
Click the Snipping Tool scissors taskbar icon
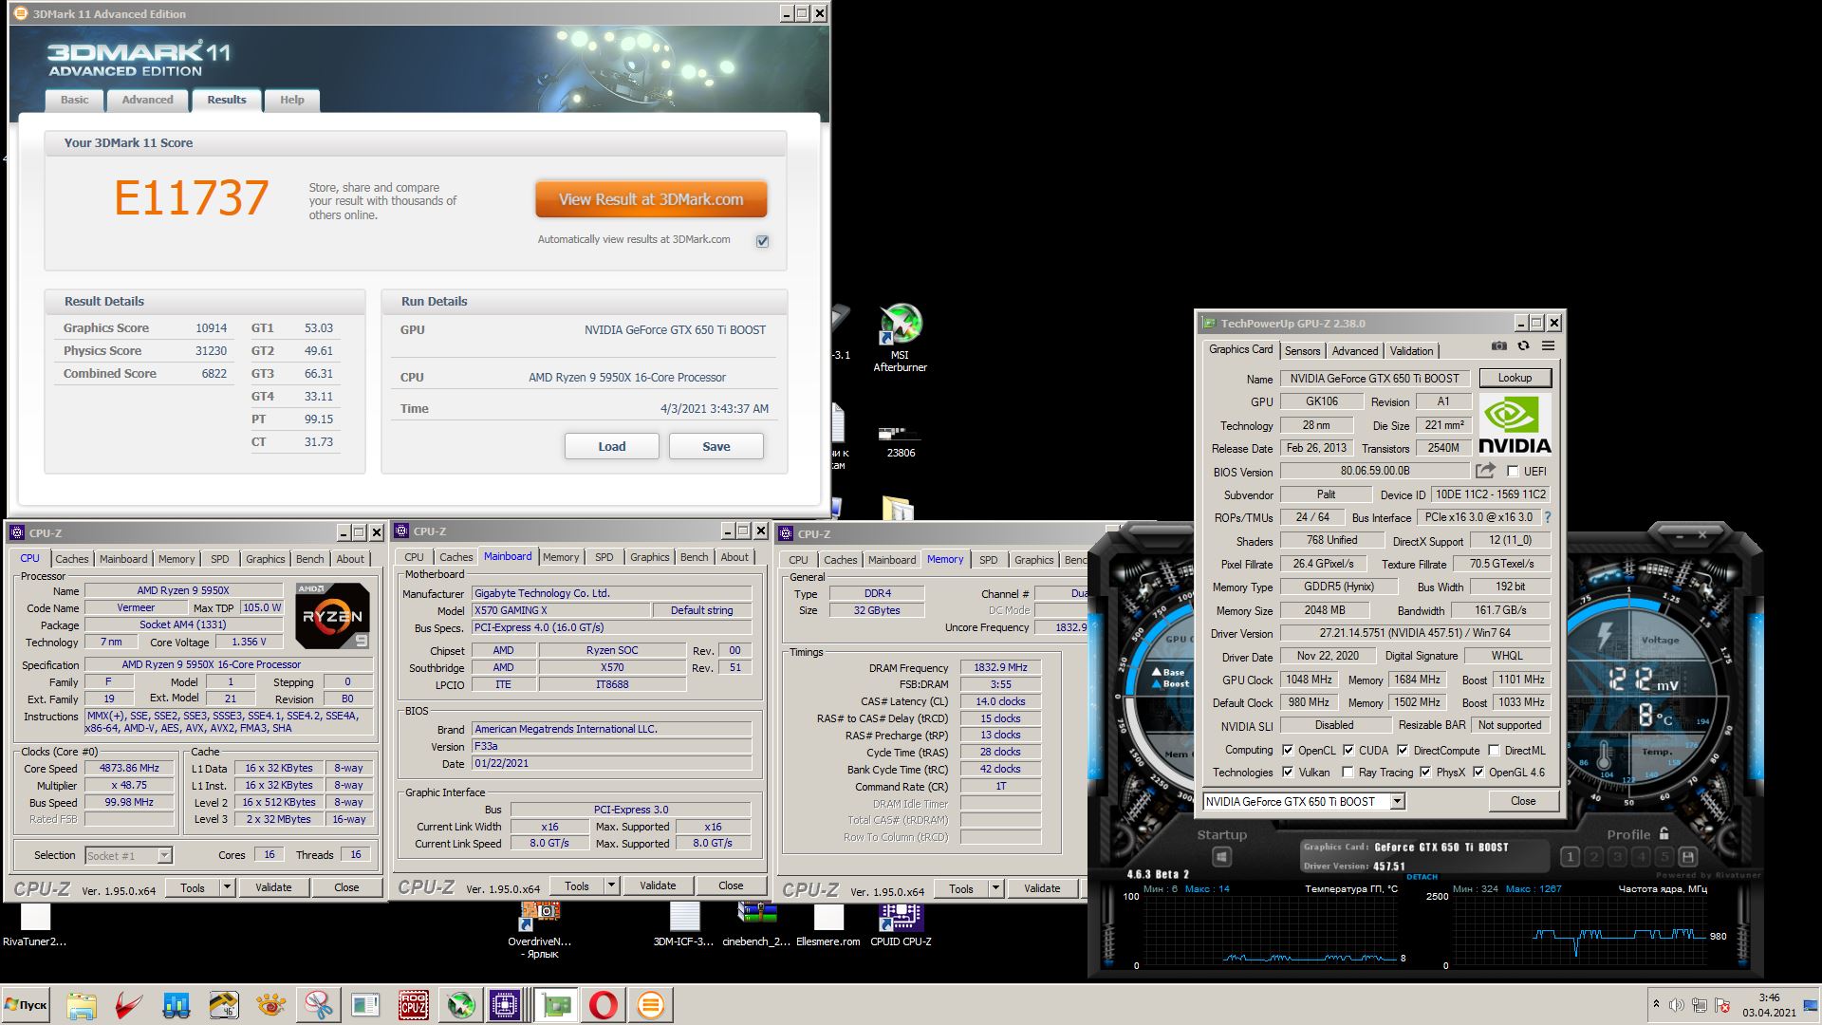(x=318, y=1005)
